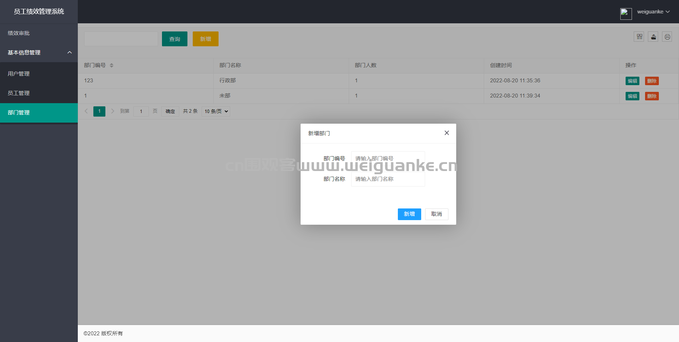This screenshot has width=679, height=342.
Task: Delete the 行政部 row
Action: coord(652,81)
